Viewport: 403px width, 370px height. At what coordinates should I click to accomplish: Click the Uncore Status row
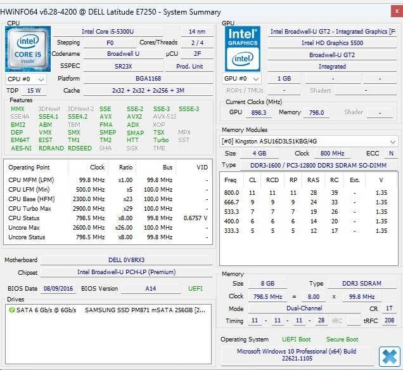point(108,237)
